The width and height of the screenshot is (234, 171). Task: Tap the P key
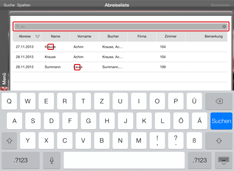[x=176, y=101]
